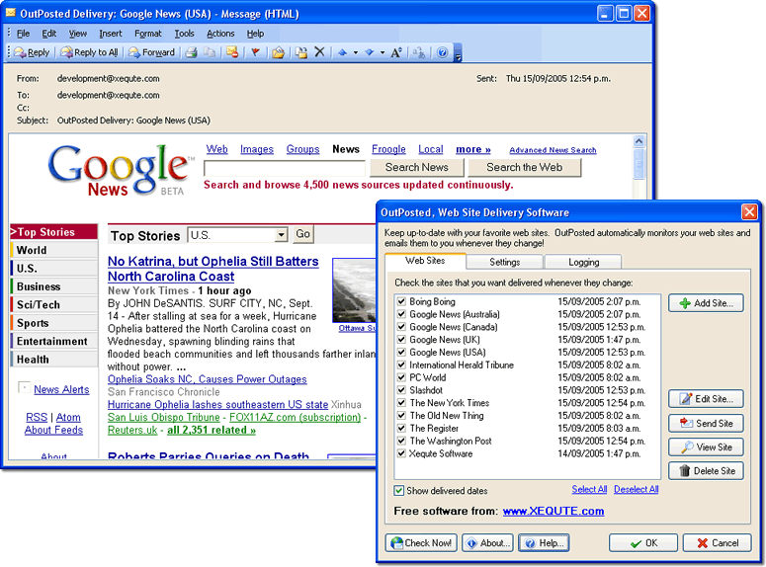Open Help with the blue question mark icon
The image size is (766, 567).
click(442, 52)
